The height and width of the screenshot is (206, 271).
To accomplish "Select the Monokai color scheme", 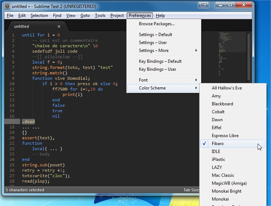I will coord(233,199).
